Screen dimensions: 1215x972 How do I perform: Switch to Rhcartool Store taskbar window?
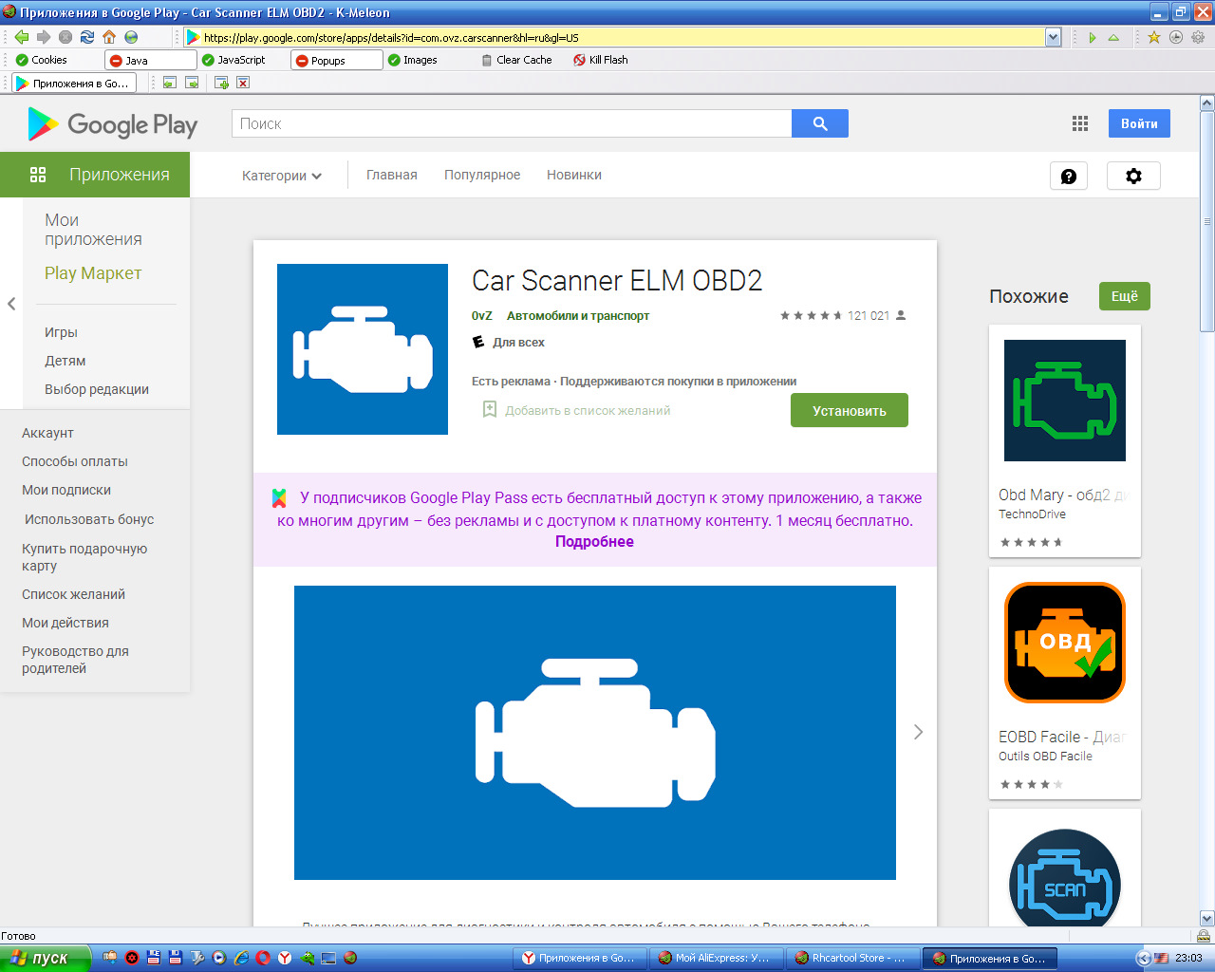click(x=854, y=958)
